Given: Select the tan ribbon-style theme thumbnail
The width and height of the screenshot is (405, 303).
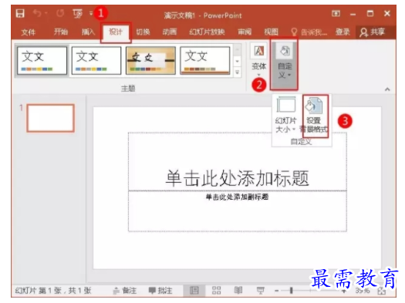Looking at the screenshot, I should [150, 61].
